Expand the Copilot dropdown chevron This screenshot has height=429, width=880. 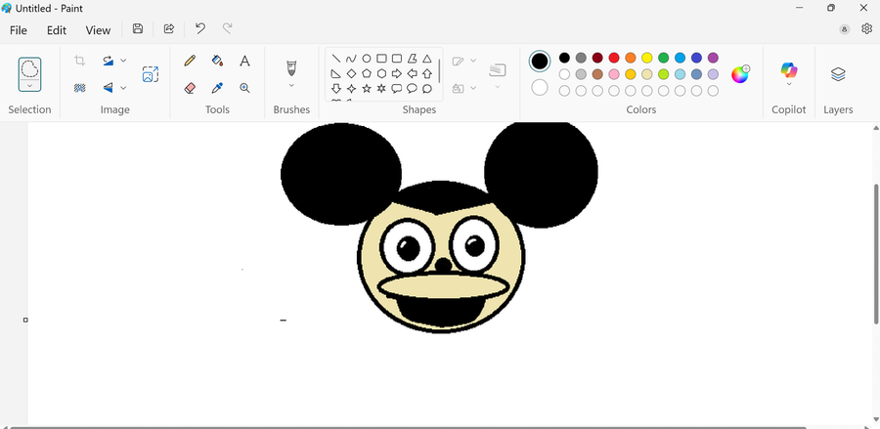[x=789, y=84]
